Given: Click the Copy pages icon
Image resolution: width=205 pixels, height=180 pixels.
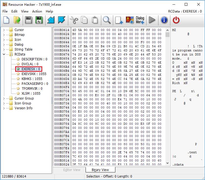Looking at the screenshot, I should point(84,20).
